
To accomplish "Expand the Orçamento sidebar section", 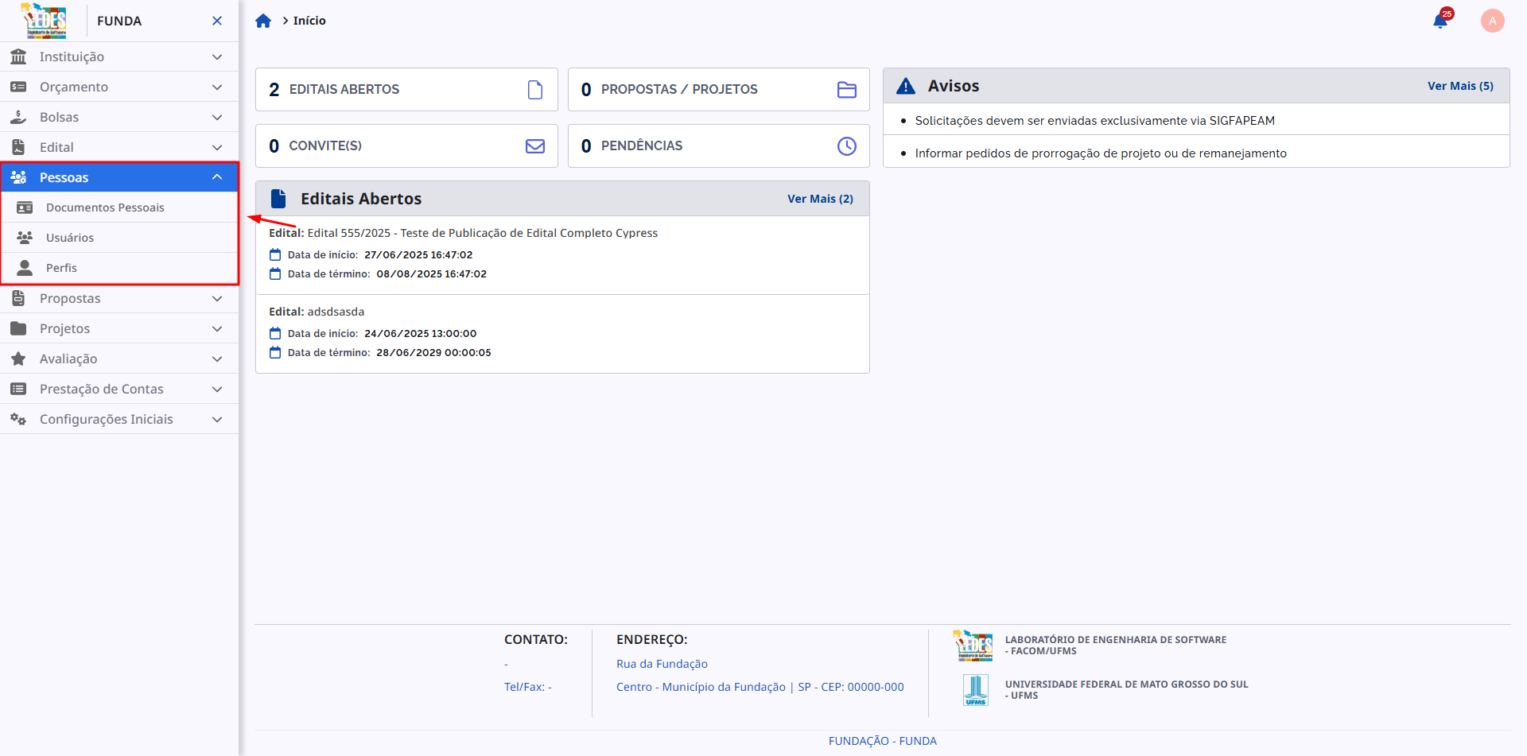I will [x=119, y=87].
